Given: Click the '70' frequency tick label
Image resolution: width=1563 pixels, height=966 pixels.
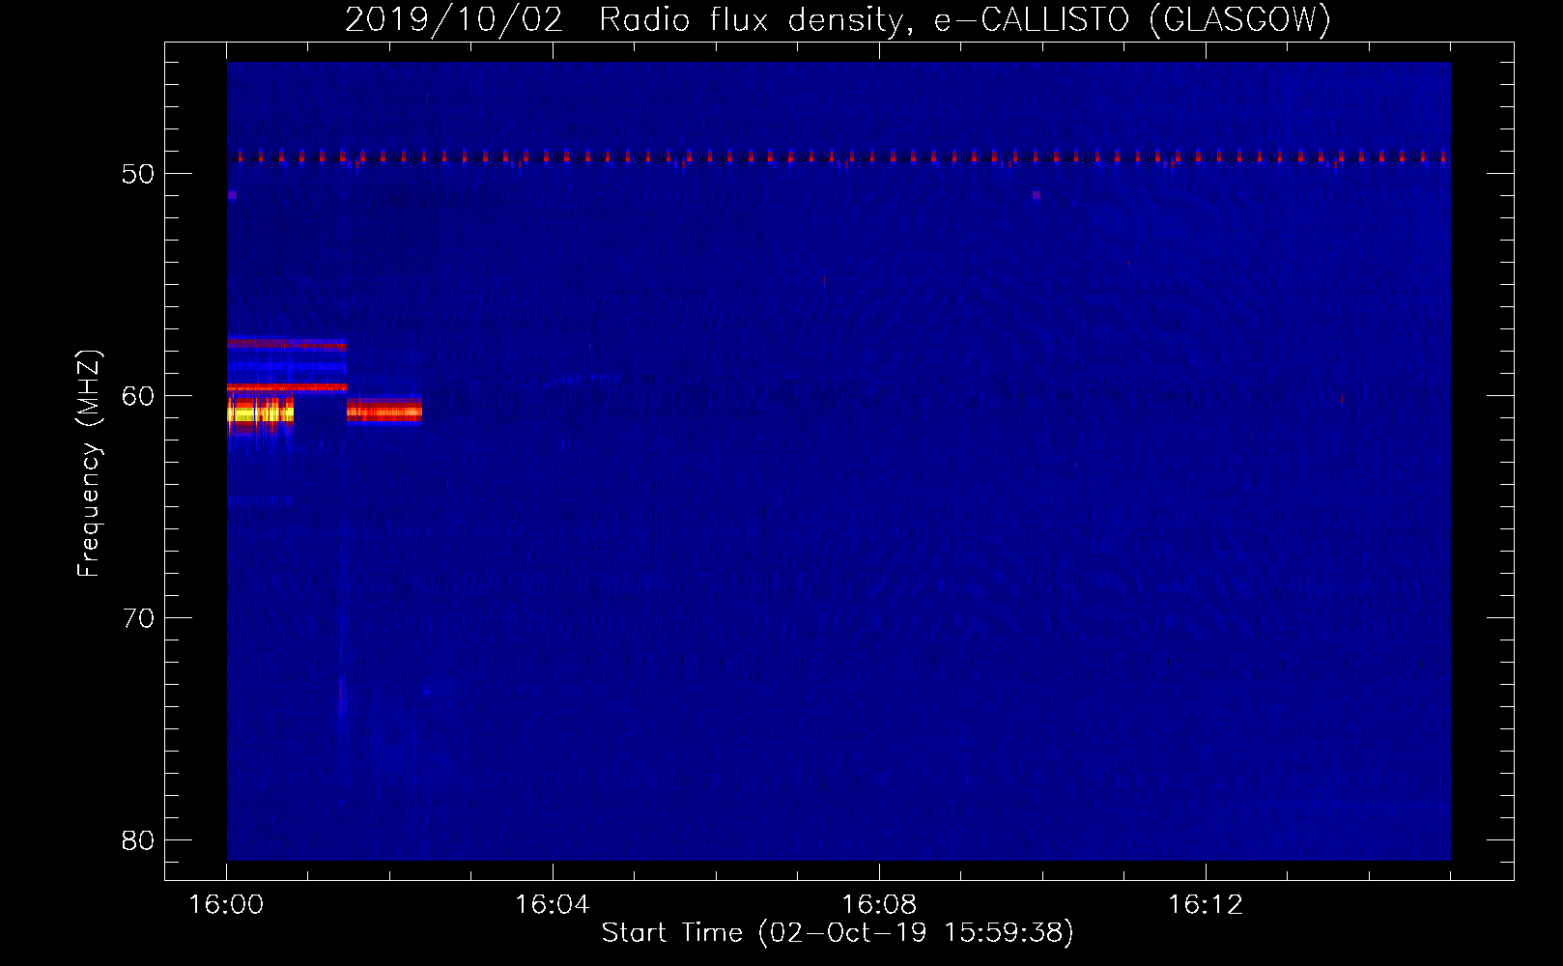Looking at the screenshot, I should coord(139,618).
